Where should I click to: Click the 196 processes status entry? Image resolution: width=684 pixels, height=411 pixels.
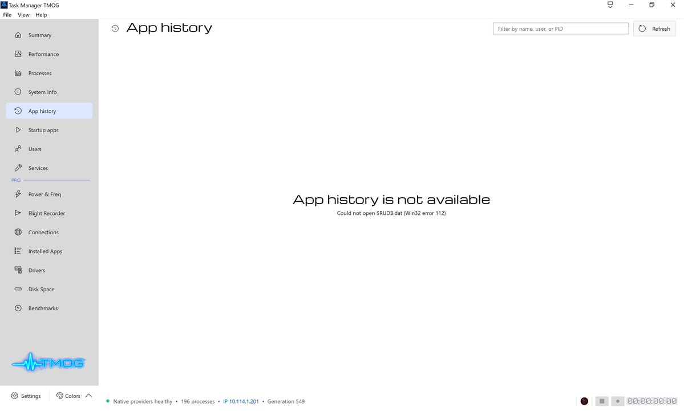(x=197, y=401)
